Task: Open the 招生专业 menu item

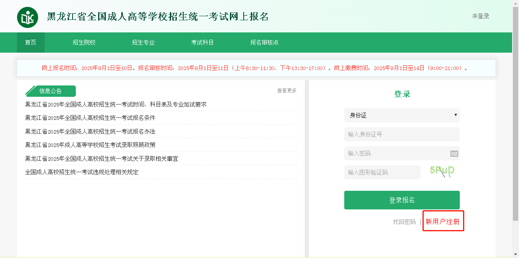Action: [x=143, y=43]
